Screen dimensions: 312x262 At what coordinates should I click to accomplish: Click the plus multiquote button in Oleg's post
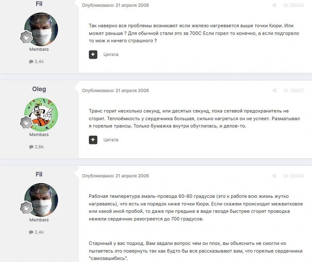tap(93, 140)
